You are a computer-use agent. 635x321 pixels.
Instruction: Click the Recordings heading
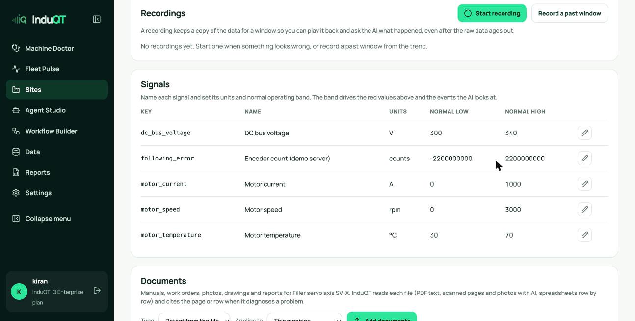coord(163,13)
